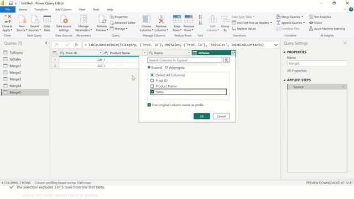Image resolution: width=354 pixels, height=199 pixels.
Task: Toggle Use original column name as prefix
Action: pyautogui.click(x=149, y=105)
